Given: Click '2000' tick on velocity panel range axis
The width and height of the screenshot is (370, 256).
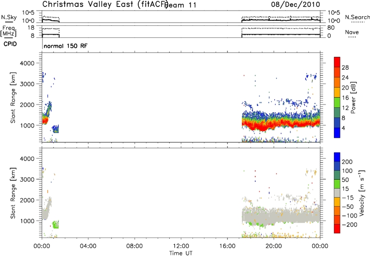Looking at the screenshot, I should (x=27, y=200).
